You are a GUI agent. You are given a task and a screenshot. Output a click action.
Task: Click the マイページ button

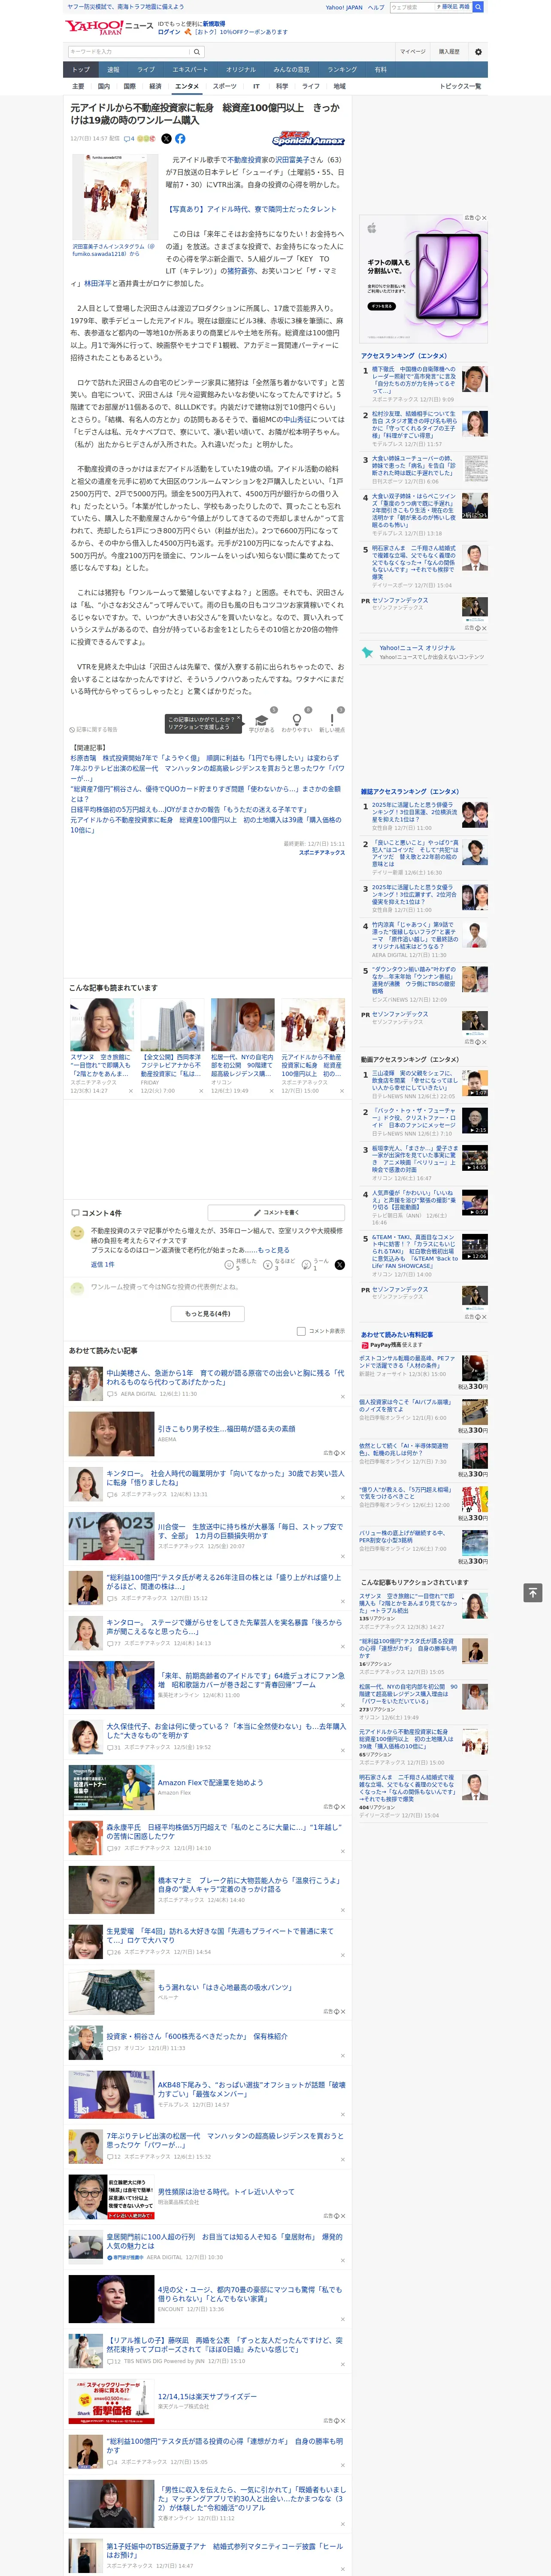click(x=413, y=51)
